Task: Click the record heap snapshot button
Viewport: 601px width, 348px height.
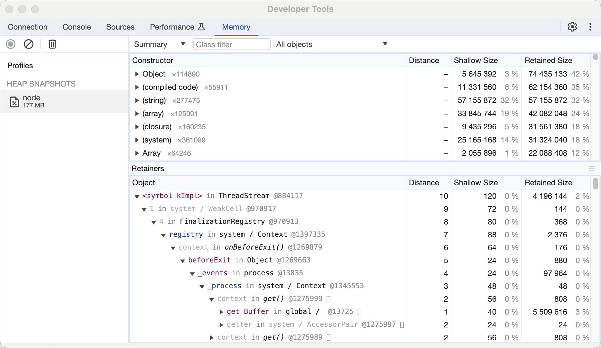Action: click(11, 44)
